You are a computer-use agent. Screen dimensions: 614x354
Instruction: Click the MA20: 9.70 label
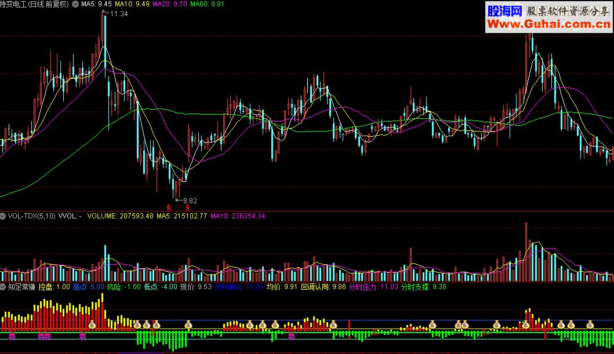tap(169, 4)
